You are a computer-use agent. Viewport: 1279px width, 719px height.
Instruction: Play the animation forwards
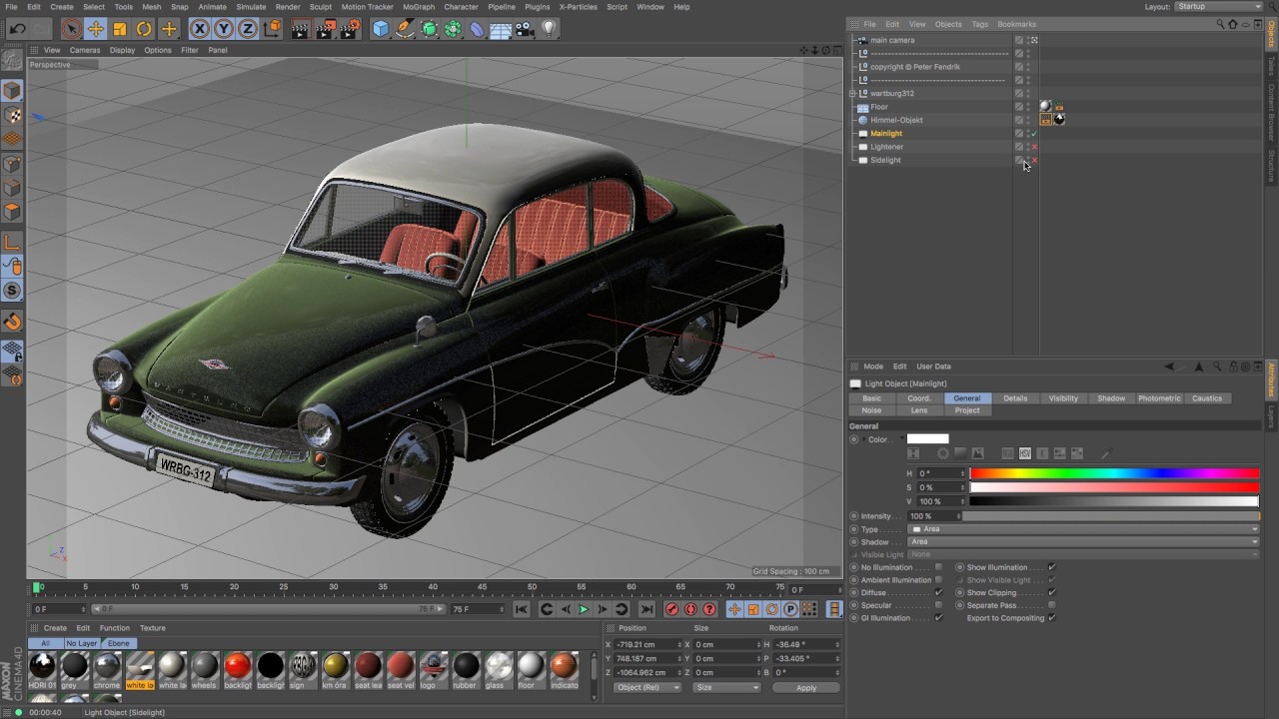584,609
